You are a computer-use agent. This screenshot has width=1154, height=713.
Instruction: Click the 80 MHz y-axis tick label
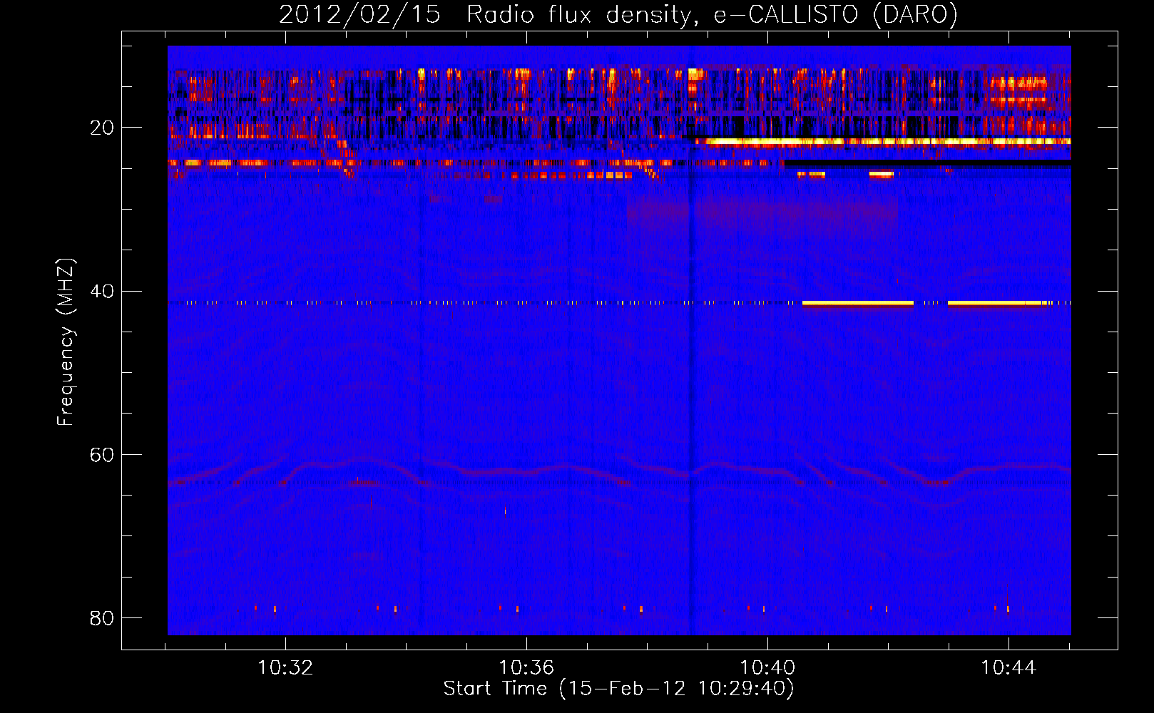102,617
